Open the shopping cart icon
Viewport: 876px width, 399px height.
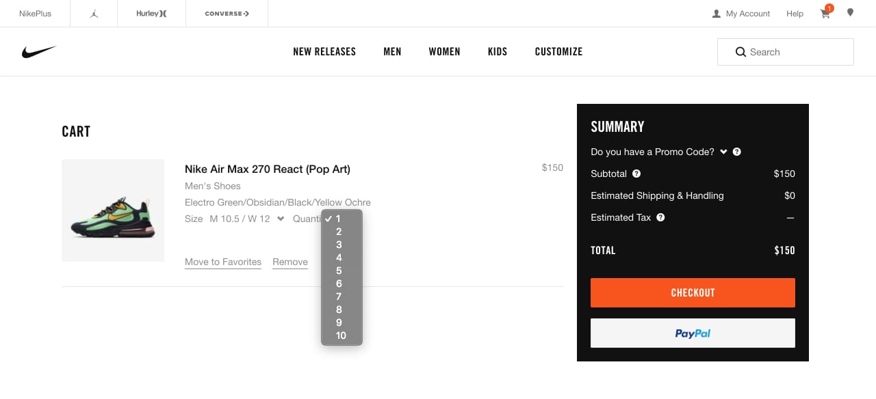pos(825,14)
